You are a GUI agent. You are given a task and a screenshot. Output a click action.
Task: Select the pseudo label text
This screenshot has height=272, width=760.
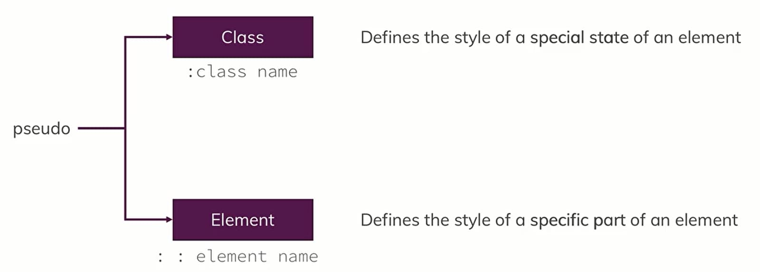tap(42, 129)
